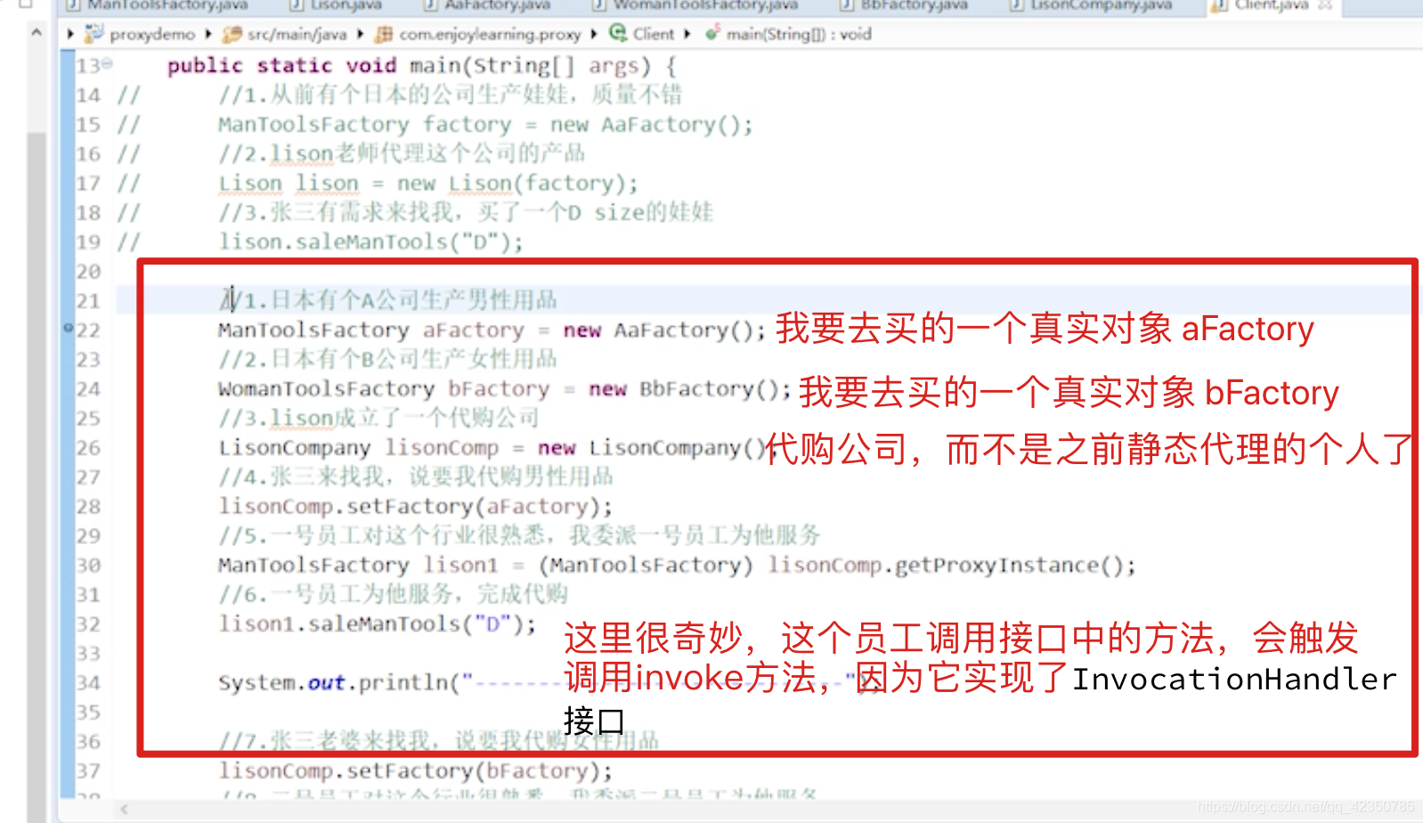
Task: Select Client in the breadcrumb
Action: (653, 34)
